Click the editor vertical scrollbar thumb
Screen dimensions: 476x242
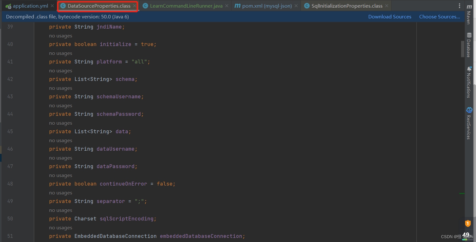pyautogui.click(x=462, y=49)
